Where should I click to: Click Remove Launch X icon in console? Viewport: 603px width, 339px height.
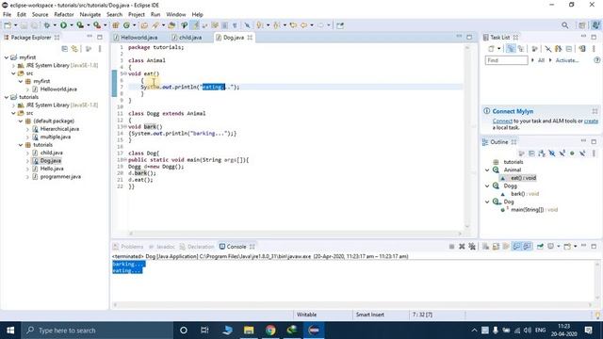click(x=462, y=247)
